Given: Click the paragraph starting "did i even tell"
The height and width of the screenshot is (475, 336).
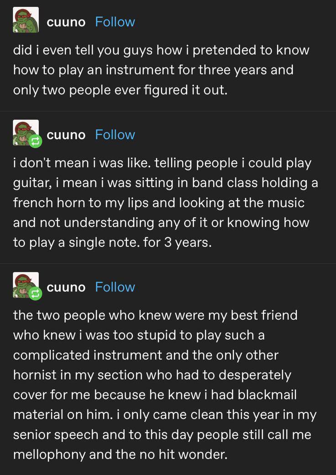Looking at the screenshot, I should click(x=161, y=70).
